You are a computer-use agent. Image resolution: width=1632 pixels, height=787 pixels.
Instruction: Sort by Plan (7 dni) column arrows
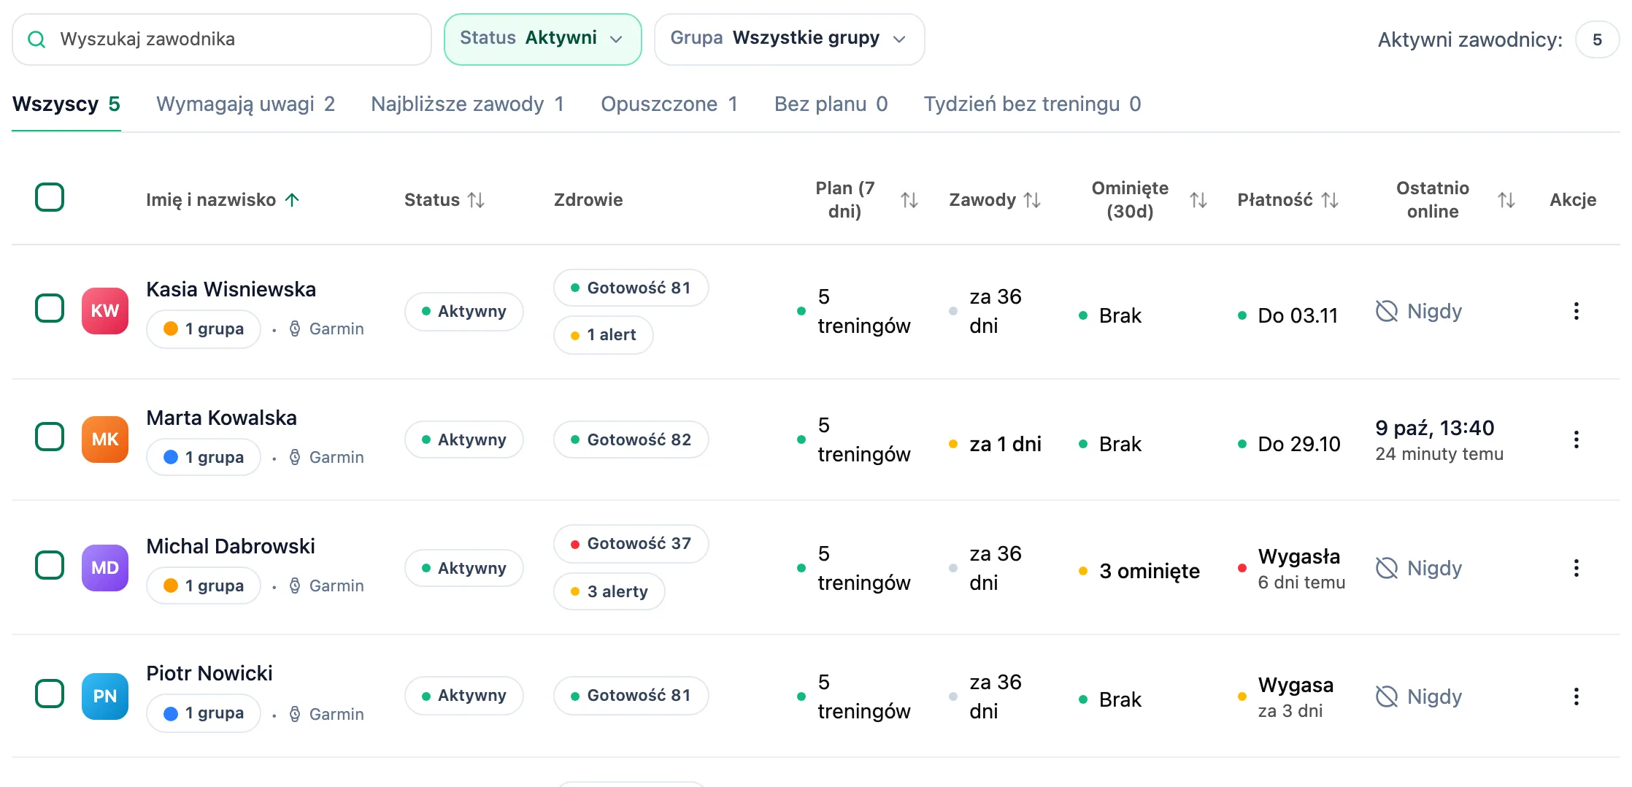point(909,200)
